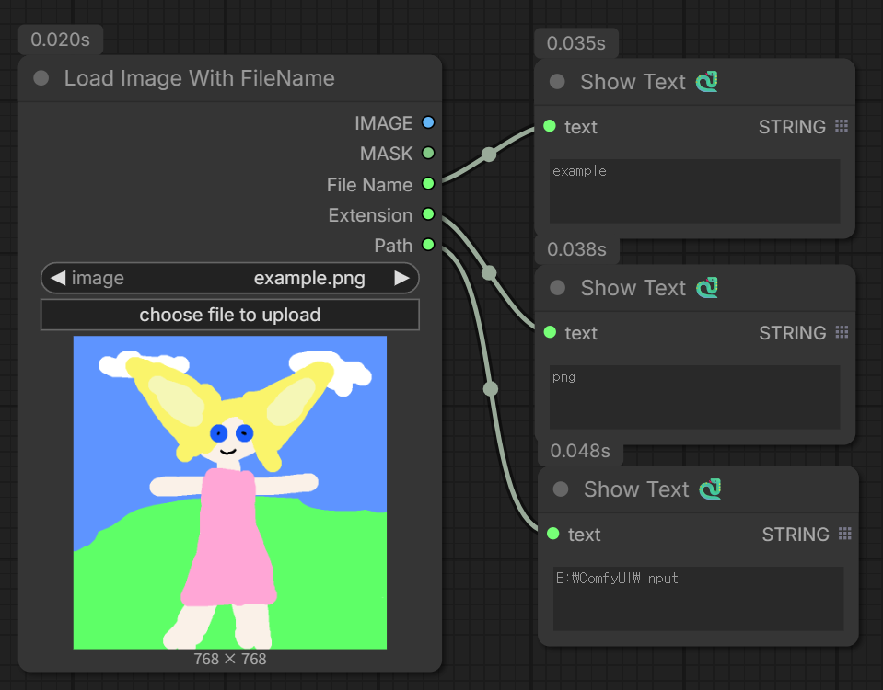This screenshot has height=690, width=883.
Task: Click the loaded image preview thumbnail
Action: (230, 492)
